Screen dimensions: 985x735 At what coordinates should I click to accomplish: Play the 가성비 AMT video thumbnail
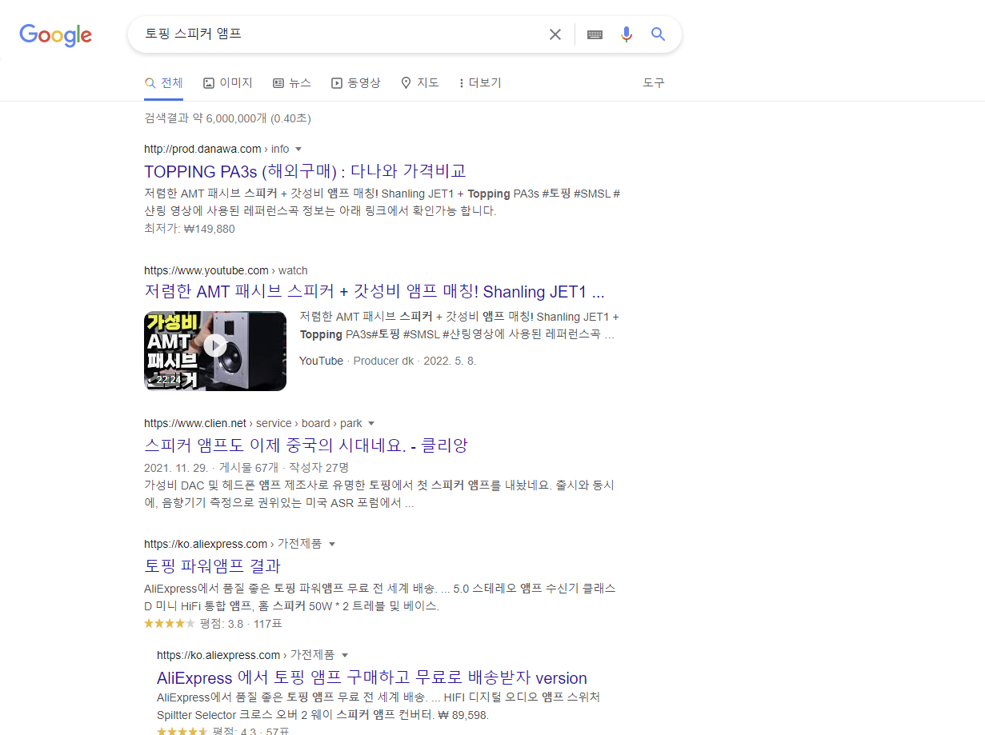click(x=215, y=351)
